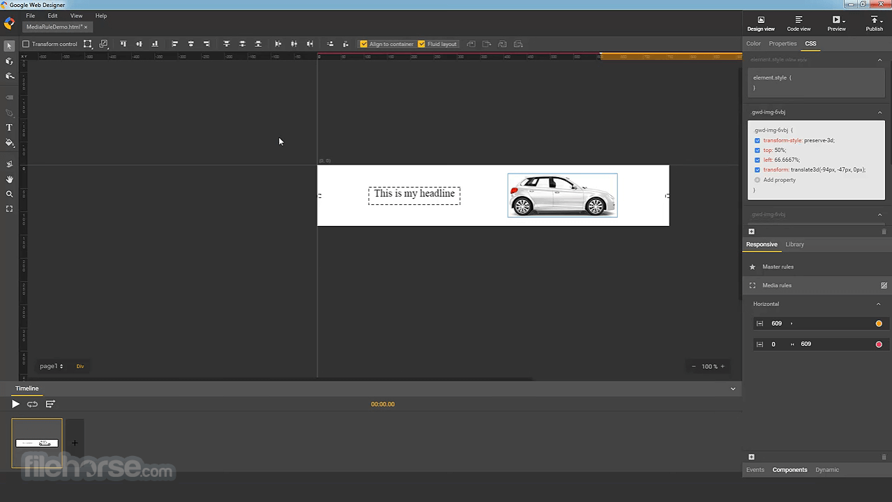Click the timeline Play button
The height and width of the screenshot is (502, 892).
[x=15, y=404]
